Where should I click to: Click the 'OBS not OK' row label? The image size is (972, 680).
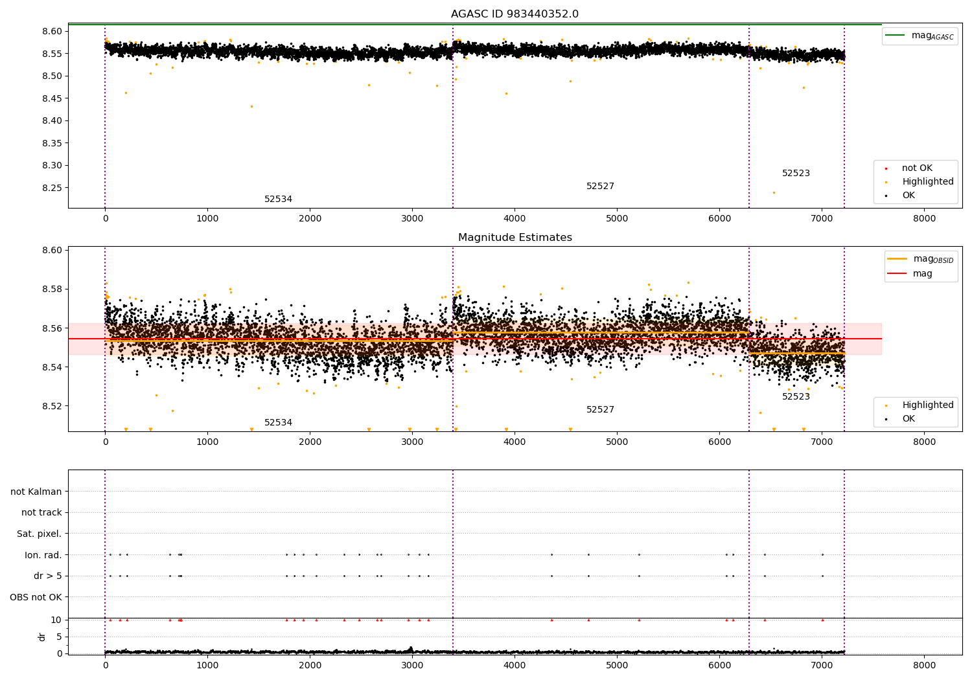point(36,597)
